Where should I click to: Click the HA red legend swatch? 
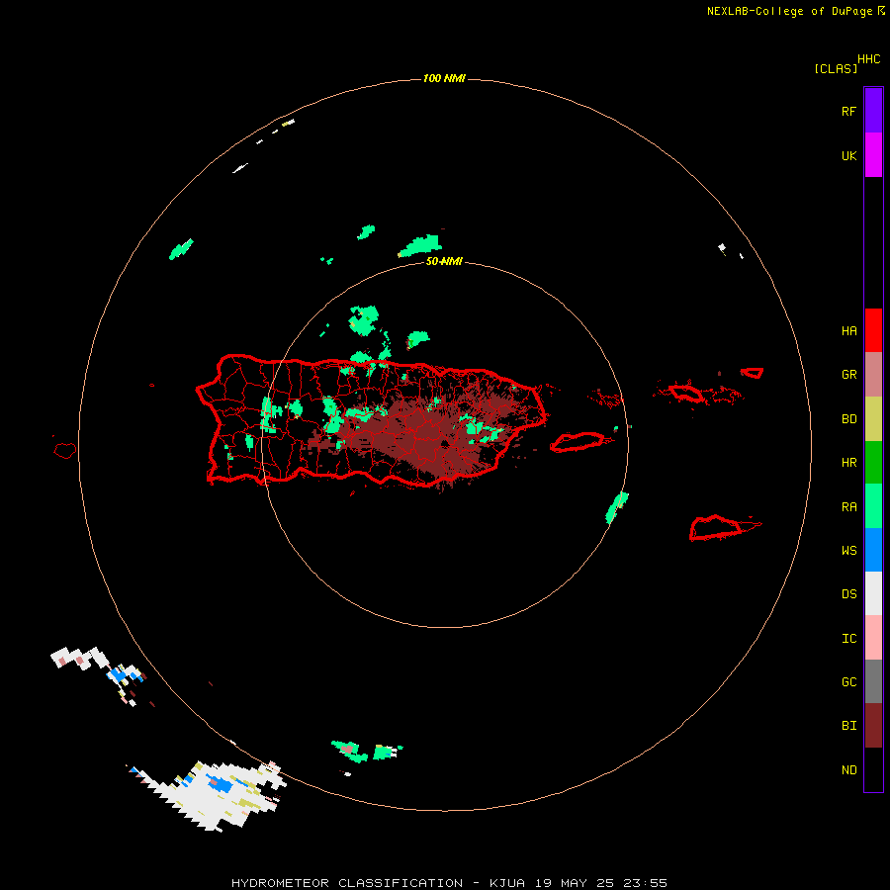click(x=873, y=330)
